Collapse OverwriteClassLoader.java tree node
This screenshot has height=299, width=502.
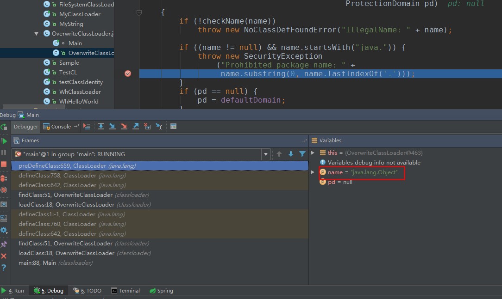(37, 34)
